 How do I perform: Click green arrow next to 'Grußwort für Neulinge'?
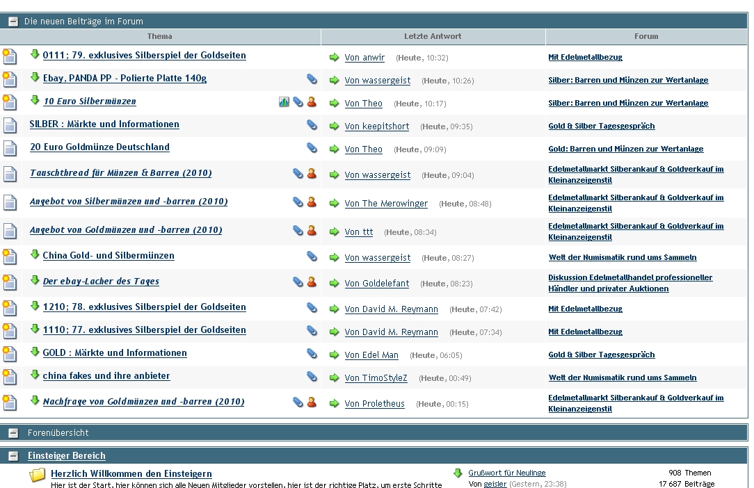coord(458,473)
